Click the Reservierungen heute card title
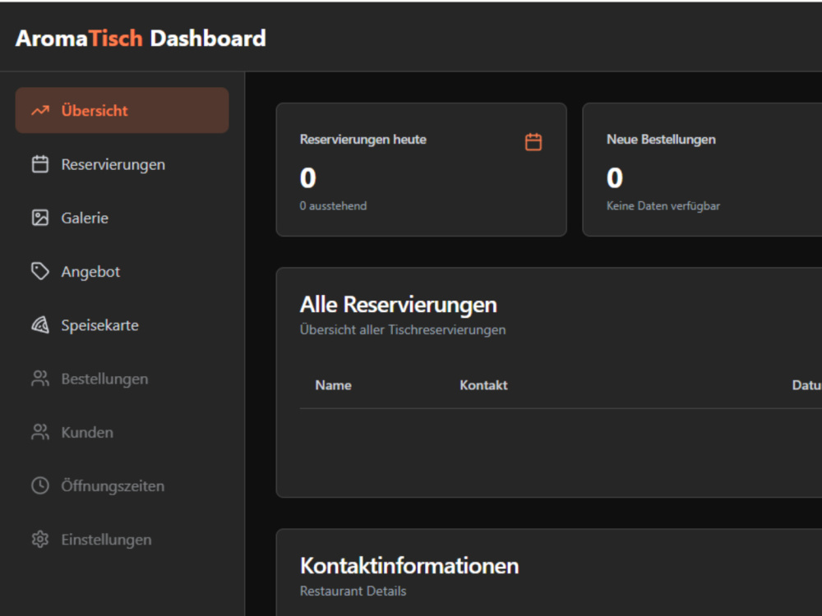 (363, 140)
